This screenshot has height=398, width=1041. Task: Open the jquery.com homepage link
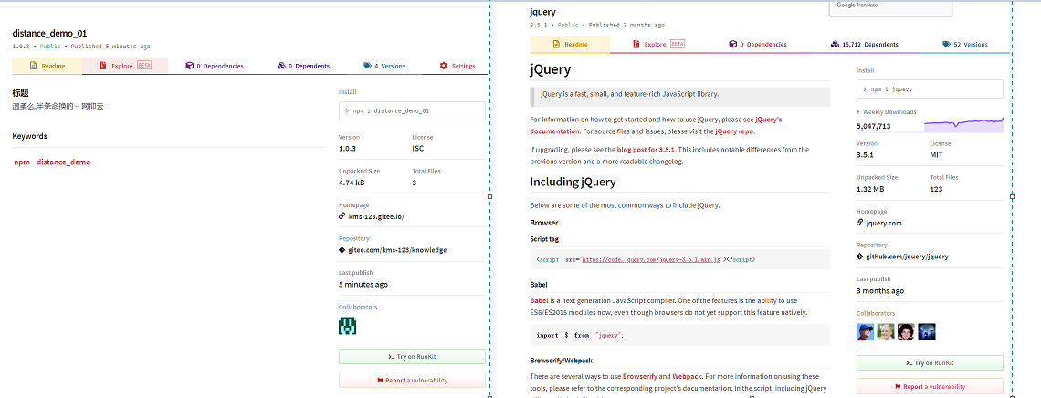[x=884, y=223]
